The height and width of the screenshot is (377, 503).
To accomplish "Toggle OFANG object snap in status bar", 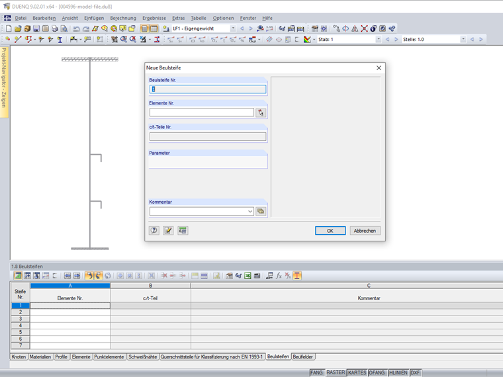I will [377, 372].
